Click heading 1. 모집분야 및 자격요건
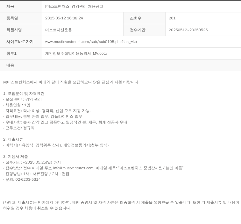 24,94
